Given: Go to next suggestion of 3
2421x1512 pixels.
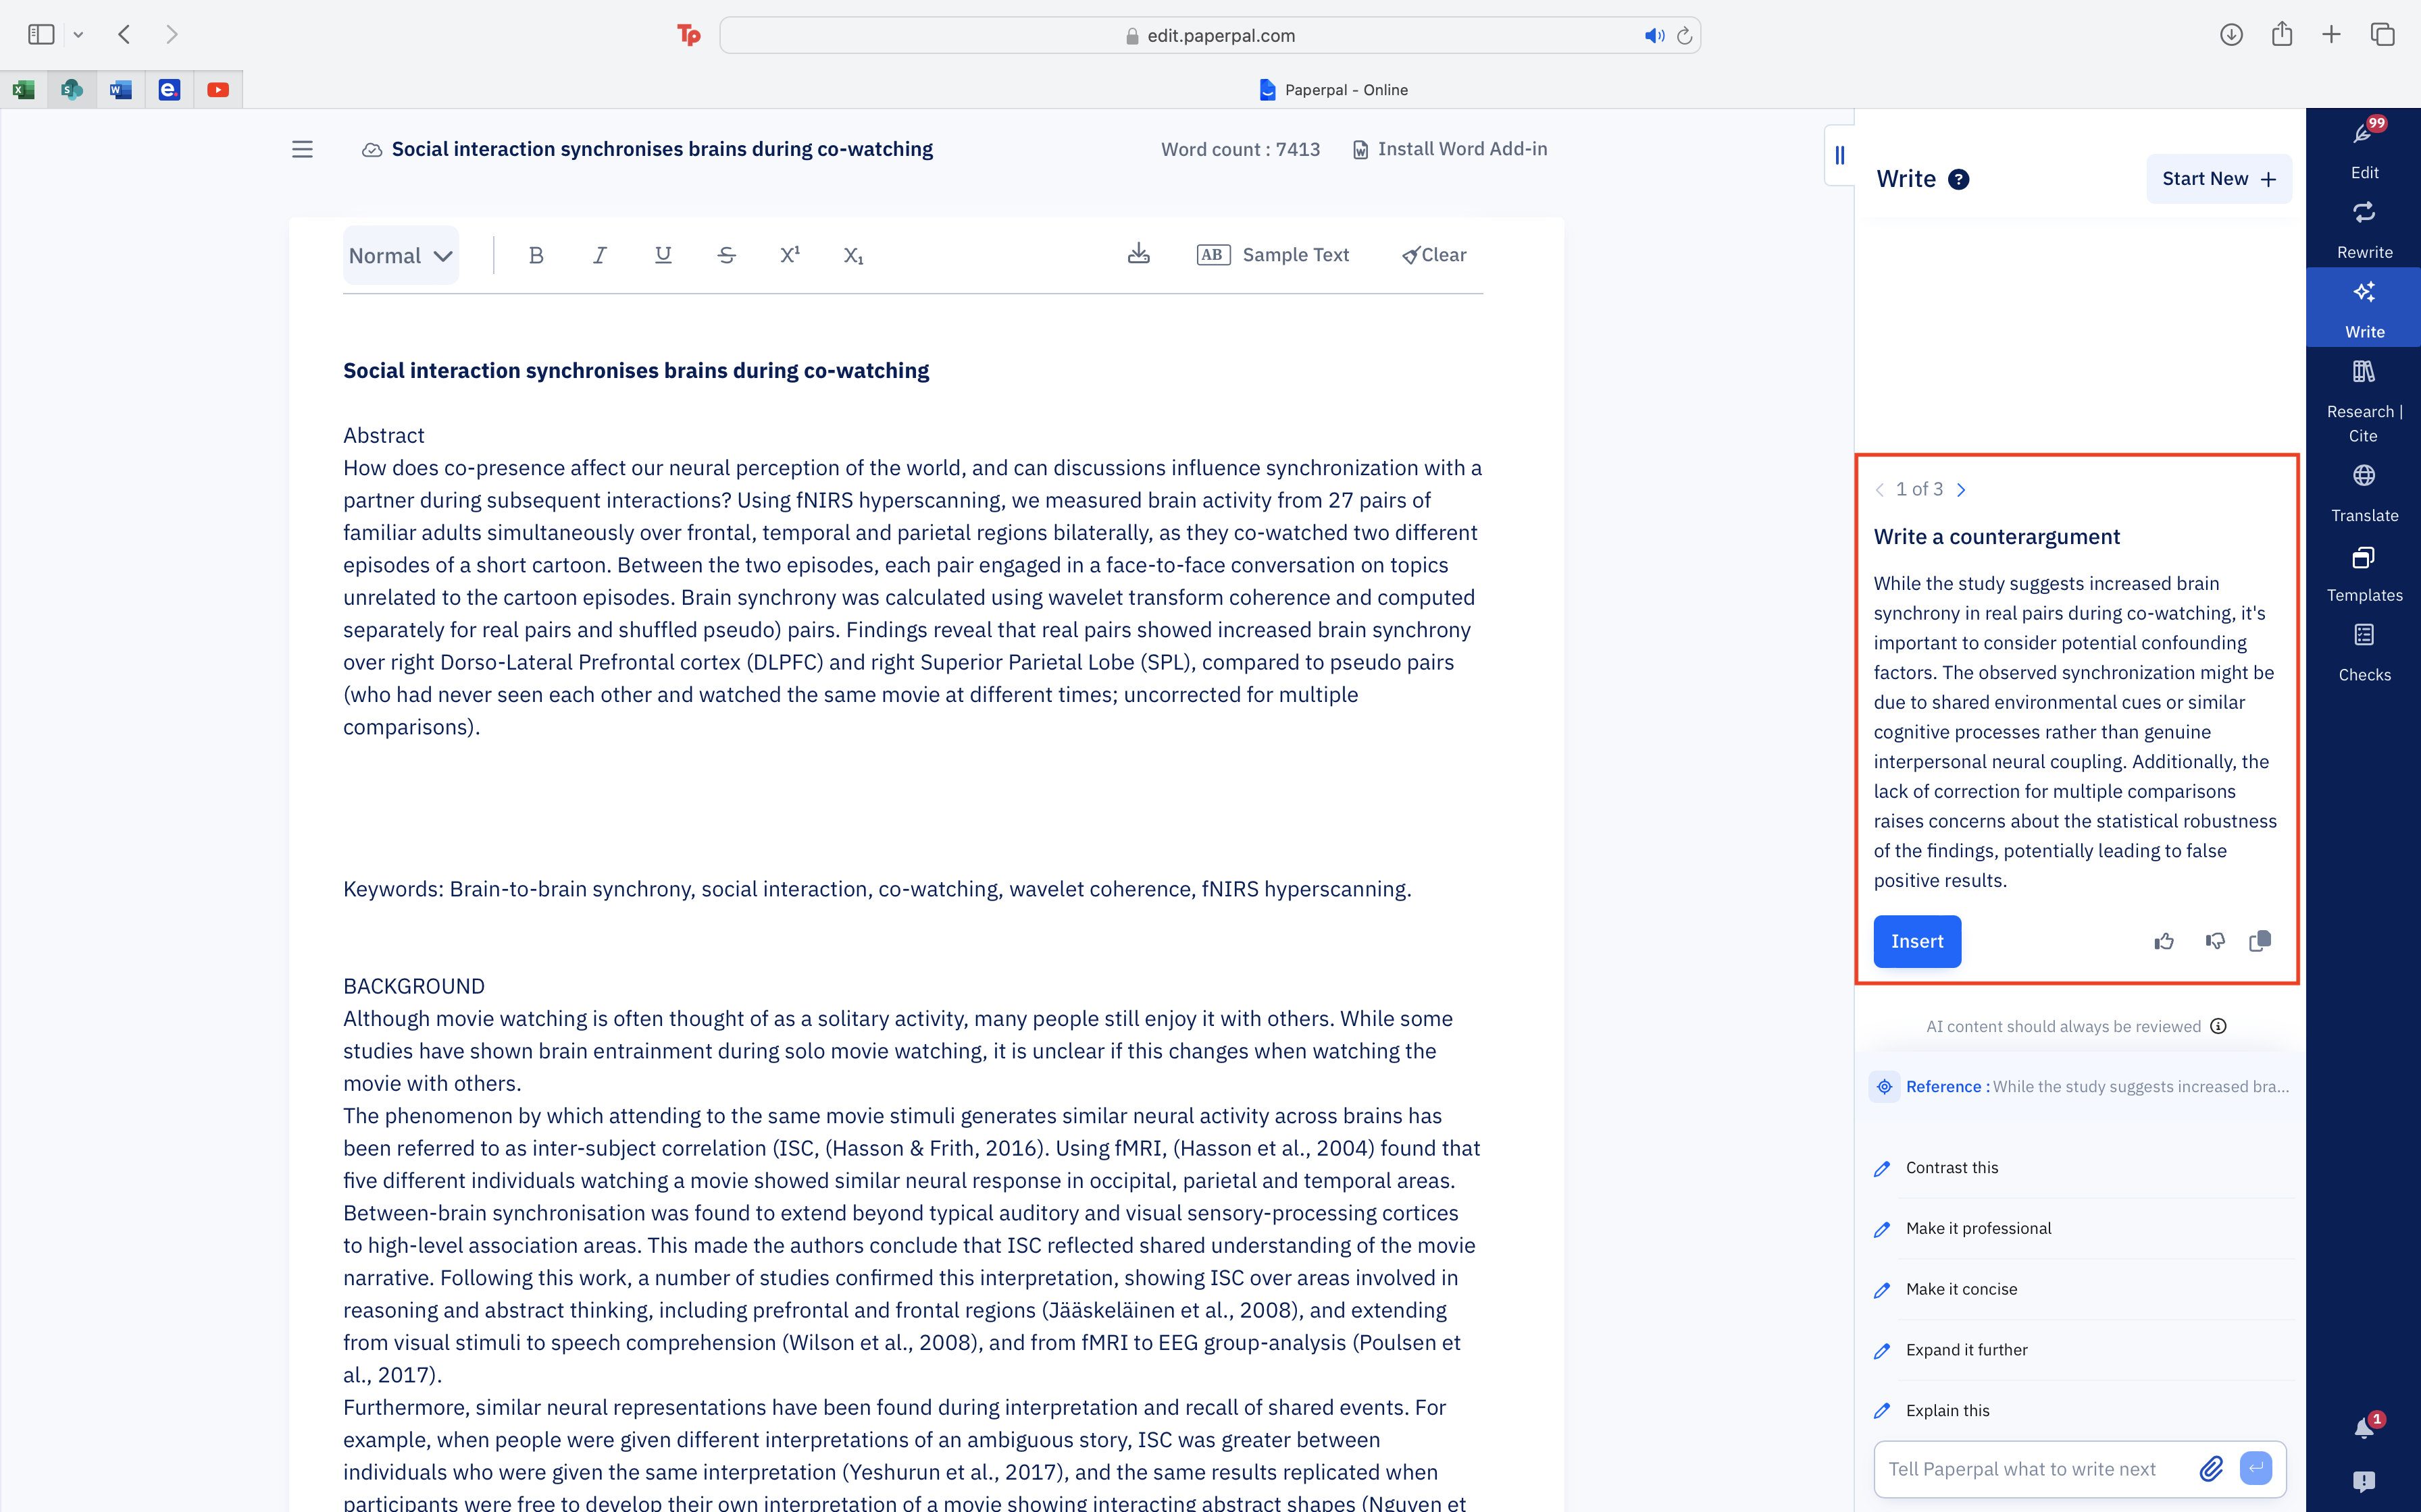Looking at the screenshot, I should coord(1962,490).
